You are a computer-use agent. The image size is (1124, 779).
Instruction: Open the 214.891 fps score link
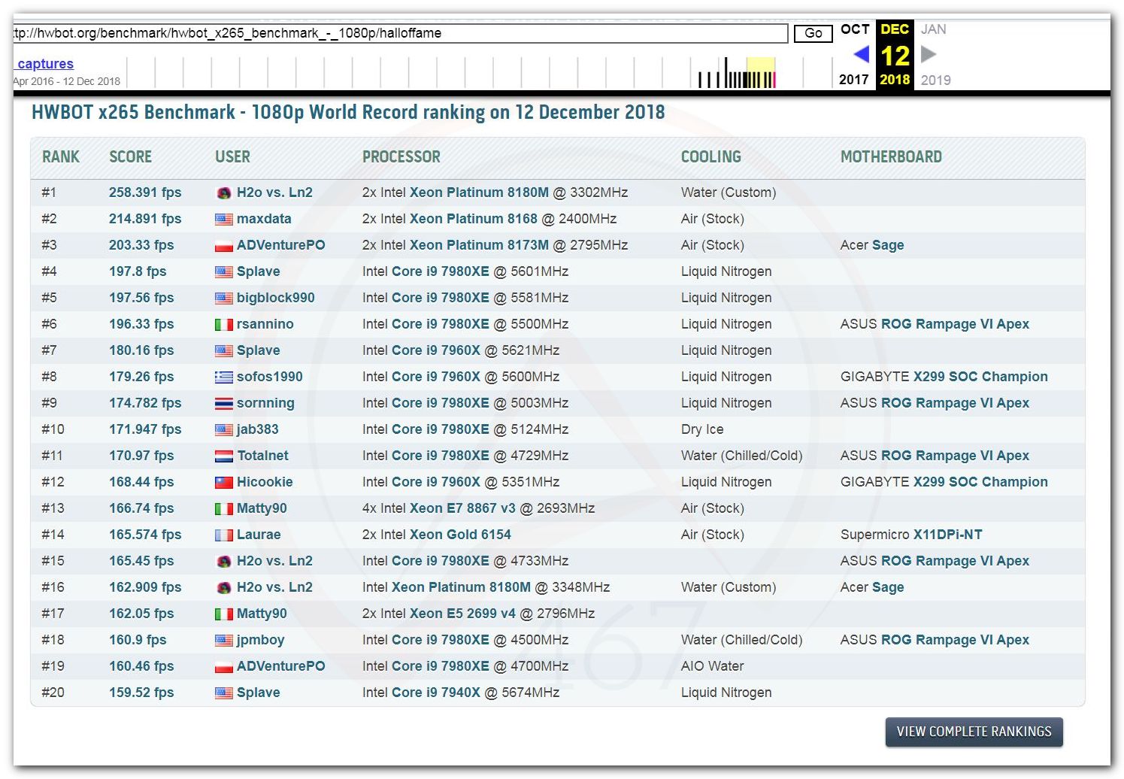tap(145, 219)
